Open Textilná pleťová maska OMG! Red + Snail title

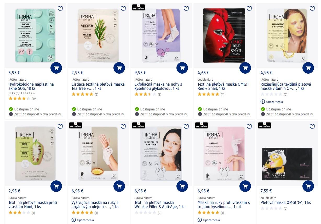tap(222, 86)
